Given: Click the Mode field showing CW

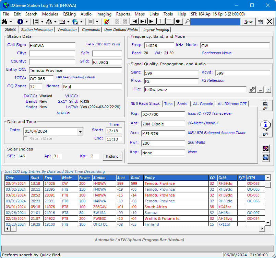Looking at the screenshot, I should (x=235, y=45).
